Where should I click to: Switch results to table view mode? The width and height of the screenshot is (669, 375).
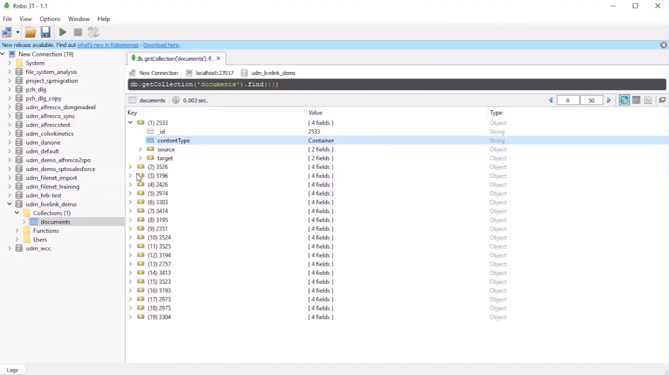click(x=637, y=100)
